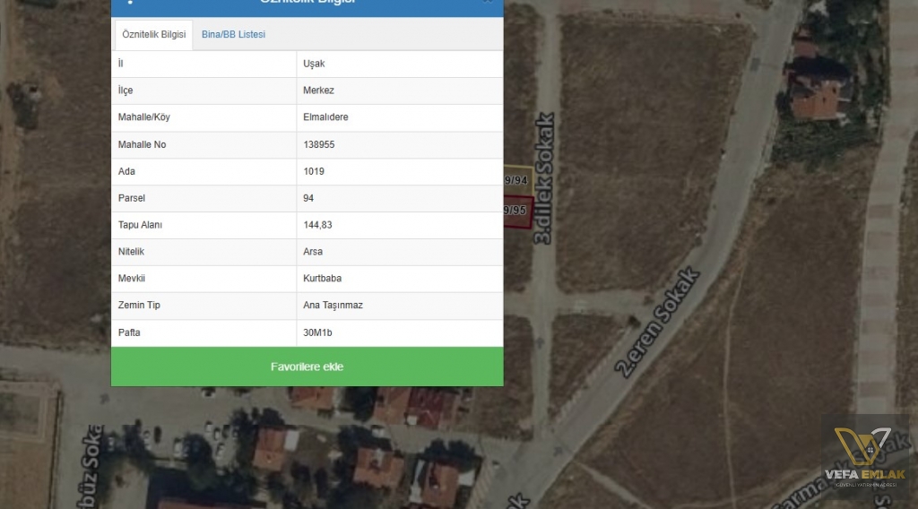The image size is (918, 509).
Task: Click the Favorilere ekle button
Action: click(307, 367)
